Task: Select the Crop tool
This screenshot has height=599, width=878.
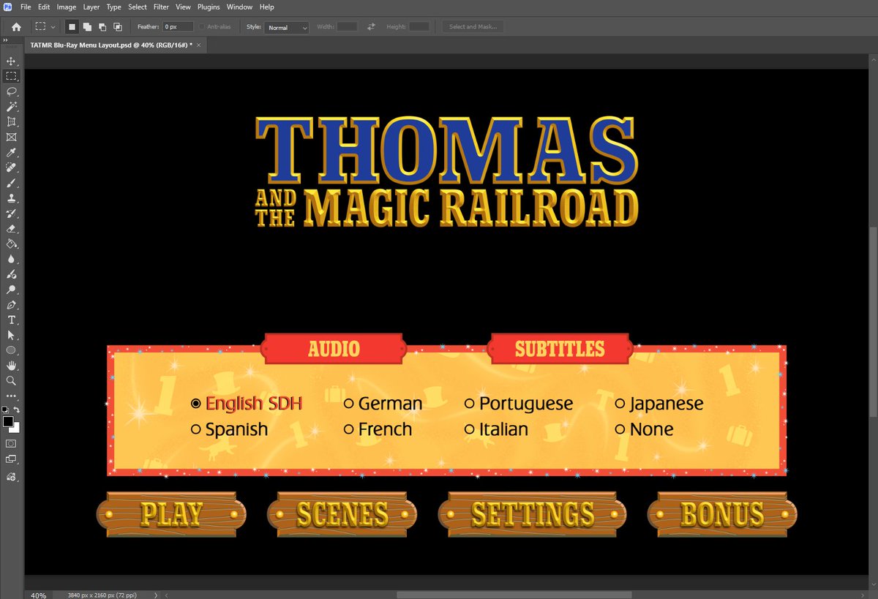Action: [x=12, y=122]
